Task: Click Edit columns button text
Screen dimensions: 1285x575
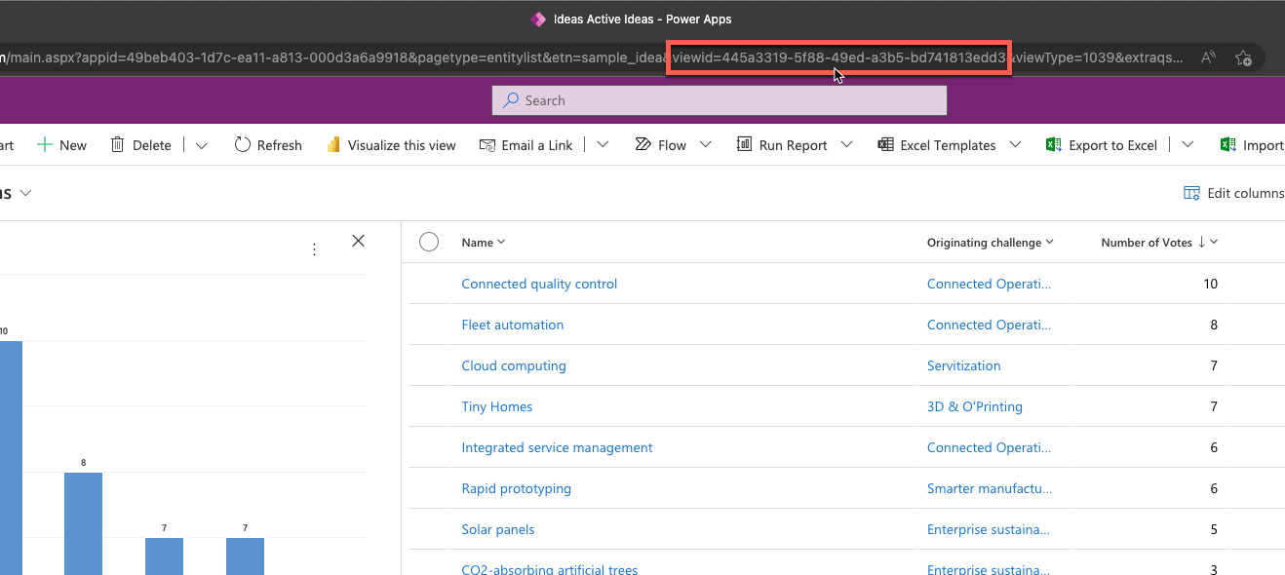Action: coord(1246,193)
